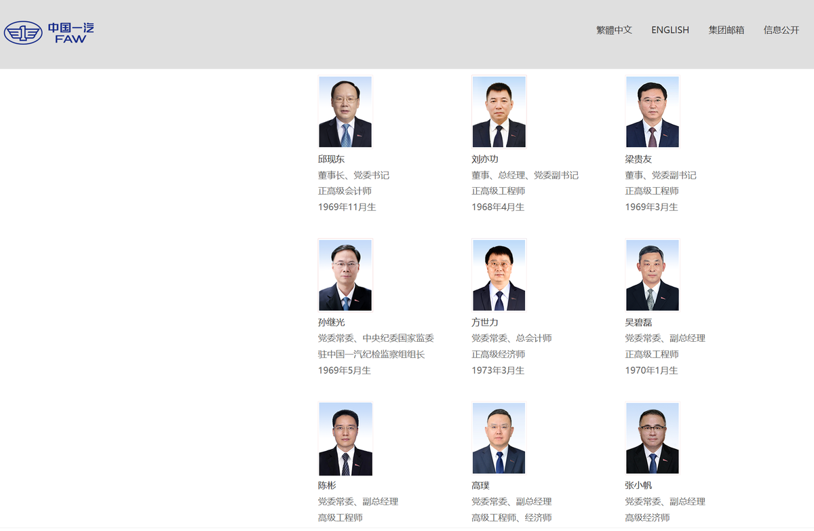
Task: Click the portrait photo above 方世力
Action: point(499,275)
